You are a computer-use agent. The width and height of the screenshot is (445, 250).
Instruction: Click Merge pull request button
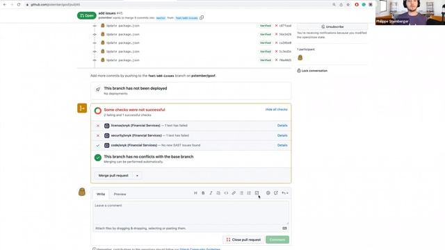(113, 176)
